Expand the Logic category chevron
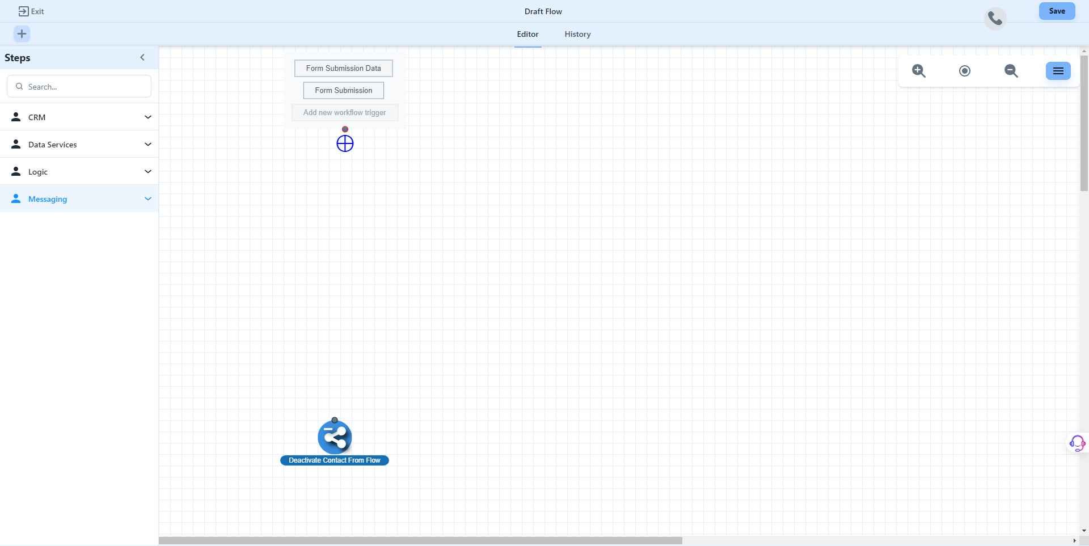 click(148, 171)
